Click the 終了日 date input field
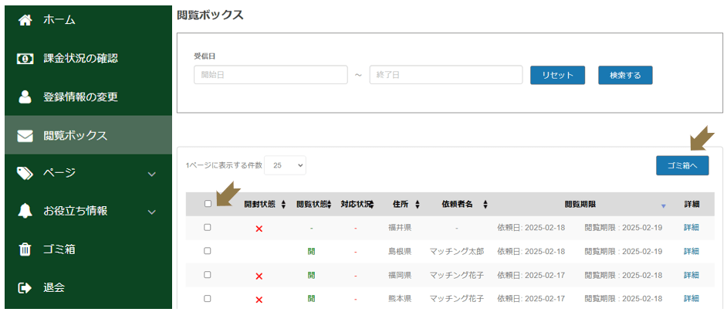 point(446,75)
